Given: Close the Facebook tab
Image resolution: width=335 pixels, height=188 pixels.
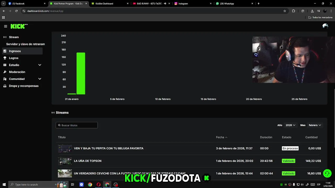Looking at the screenshot, I should click(44, 4).
